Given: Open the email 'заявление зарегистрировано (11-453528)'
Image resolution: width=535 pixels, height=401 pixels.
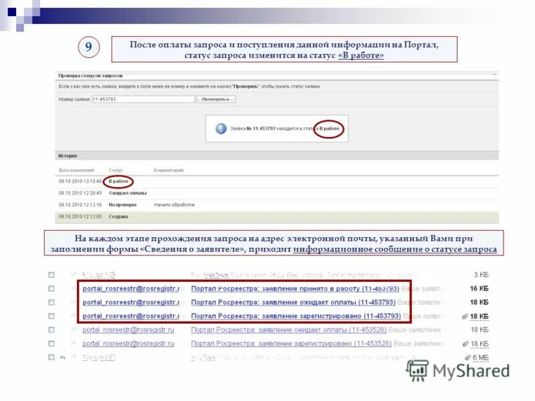Looking at the screenshot, I should point(291,344).
